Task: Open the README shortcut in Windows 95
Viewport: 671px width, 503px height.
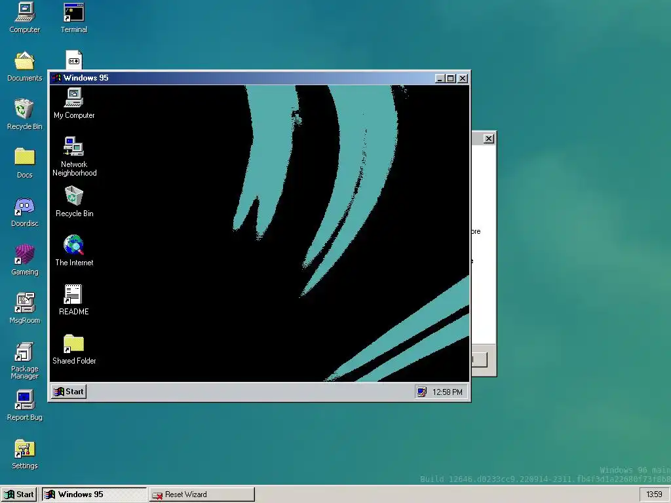Action: click(x=74, y=300)
